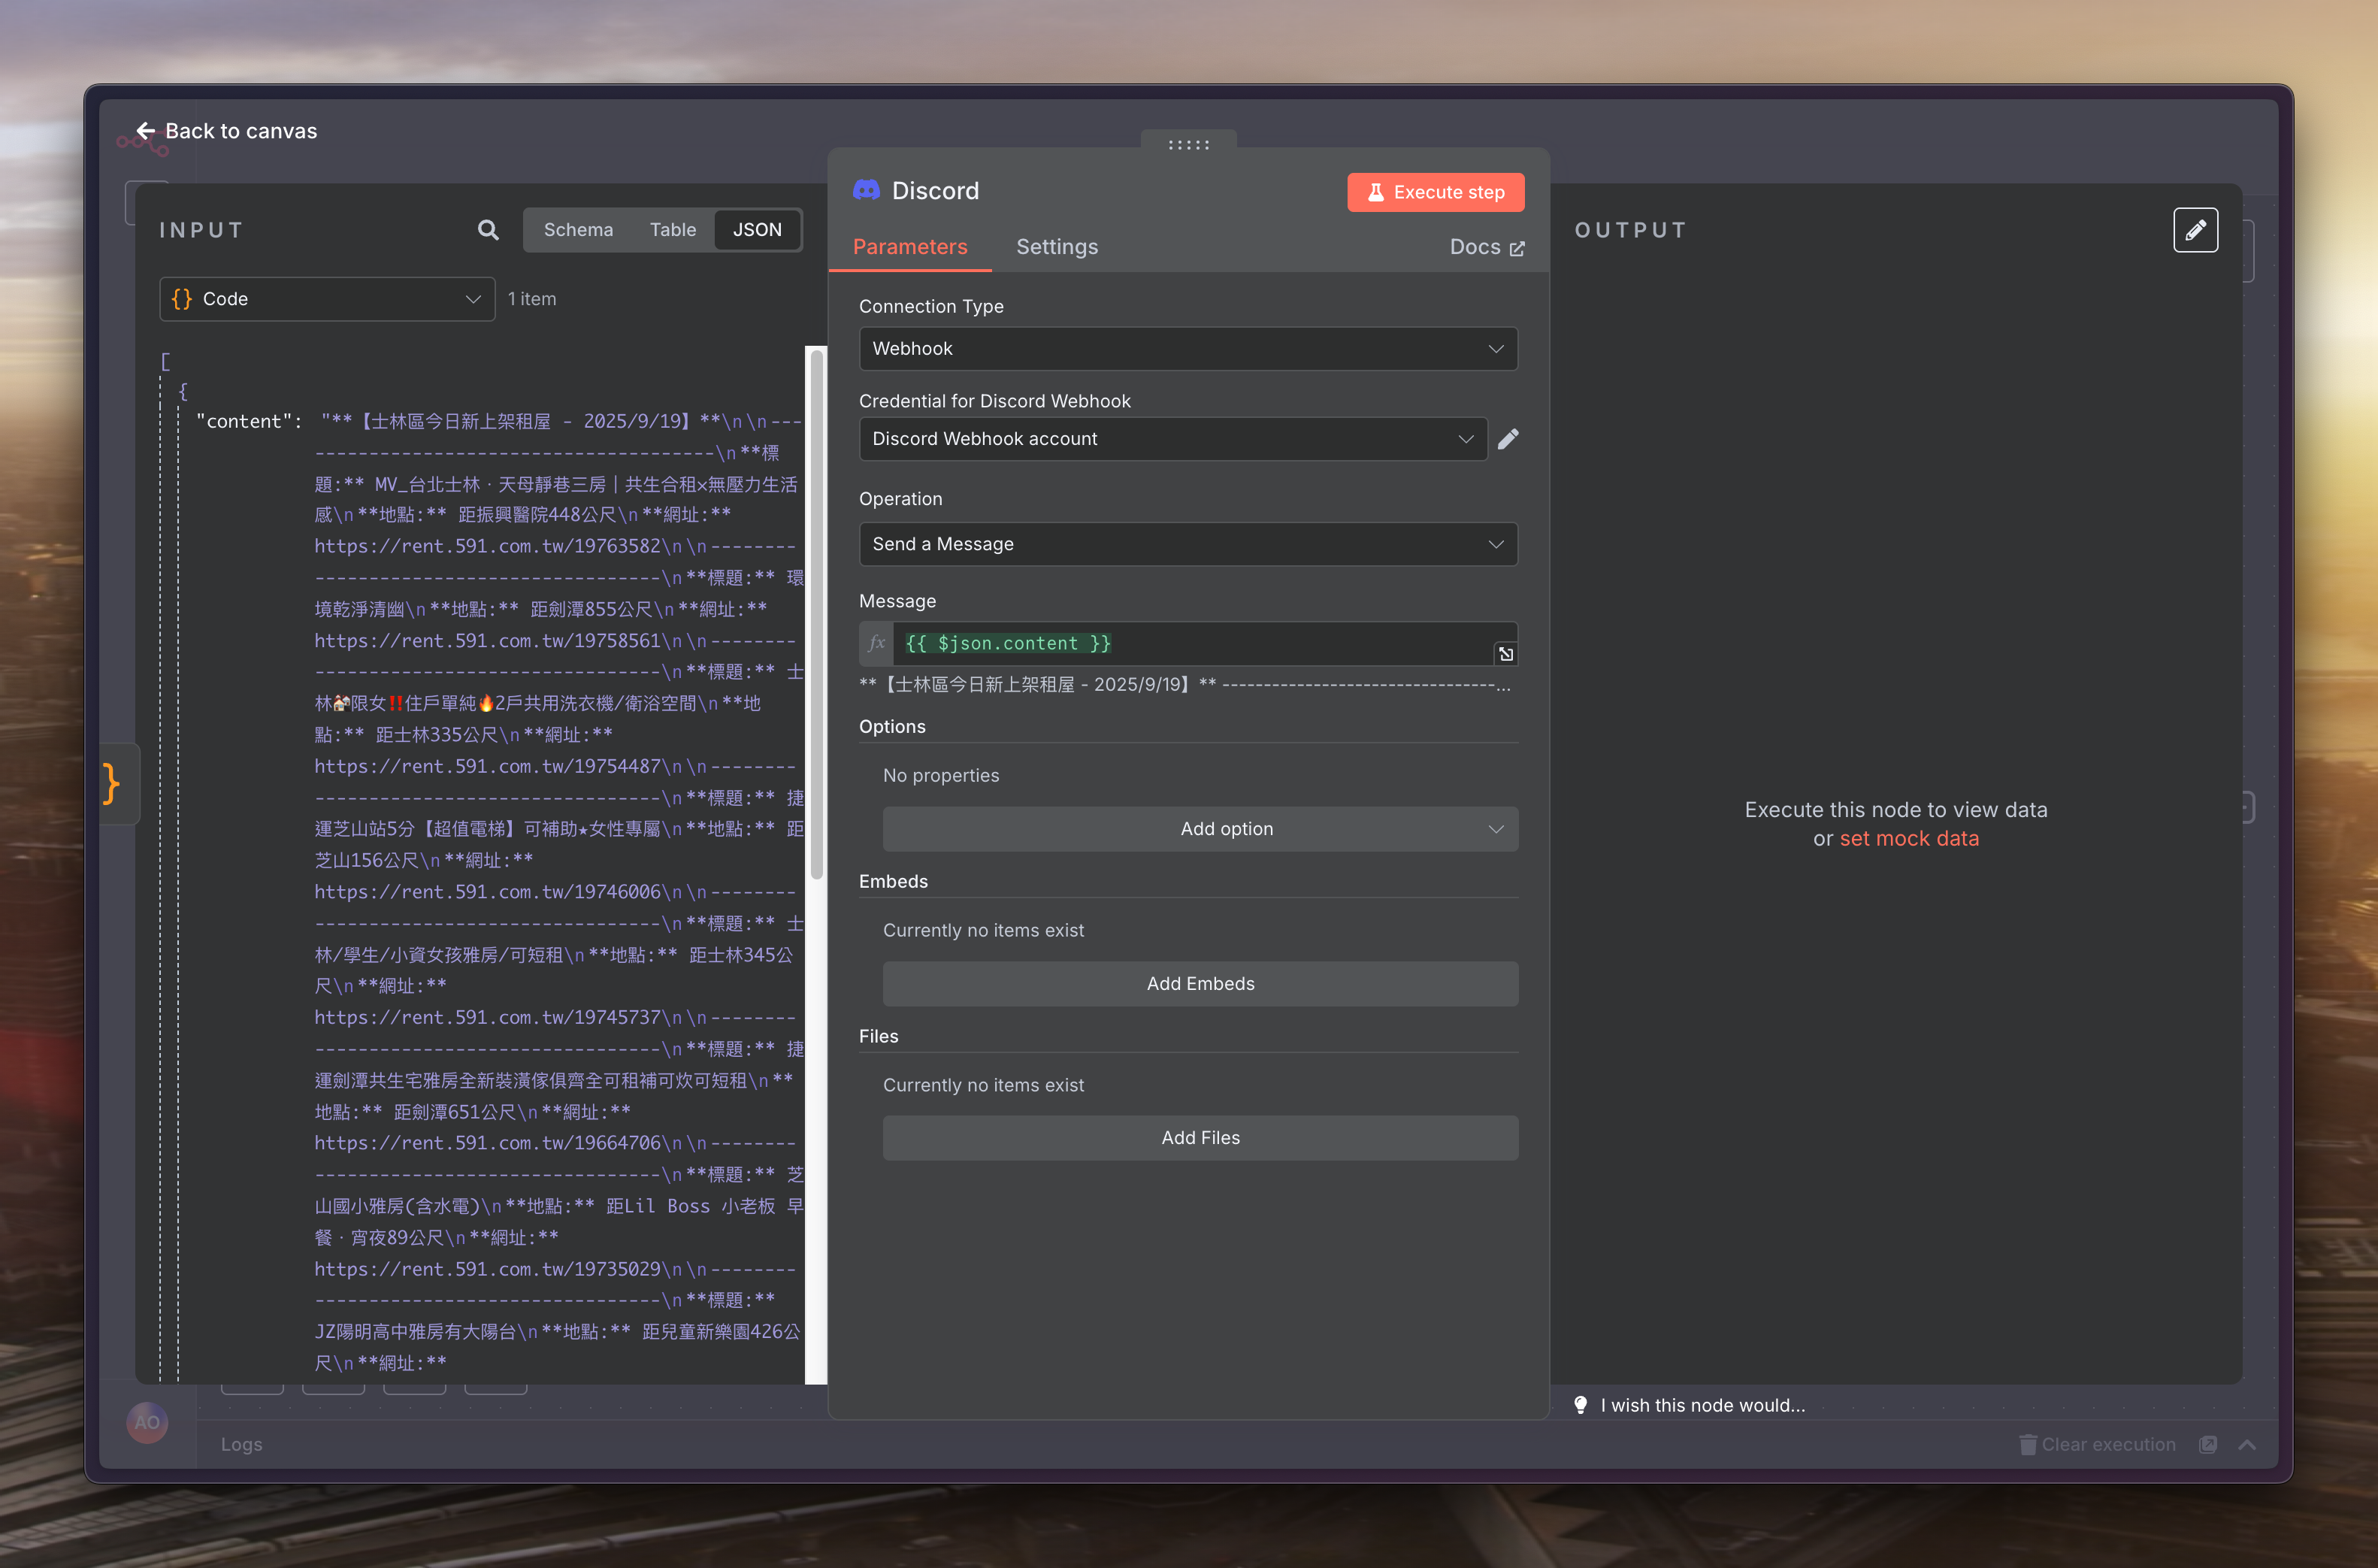Click the pencil edit icon in OUTPUT panel
The image size is (2378, 1568).
[x=2195, y=230]
